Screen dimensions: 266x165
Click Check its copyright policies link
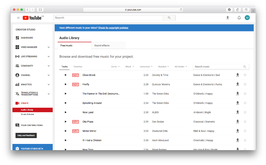coord(113,28)
